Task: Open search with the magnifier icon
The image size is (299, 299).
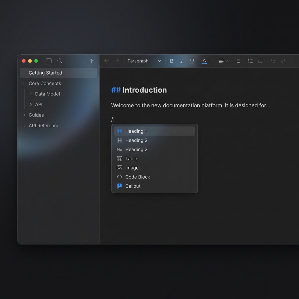Action: pyautogui.click(x=60, y=61)
